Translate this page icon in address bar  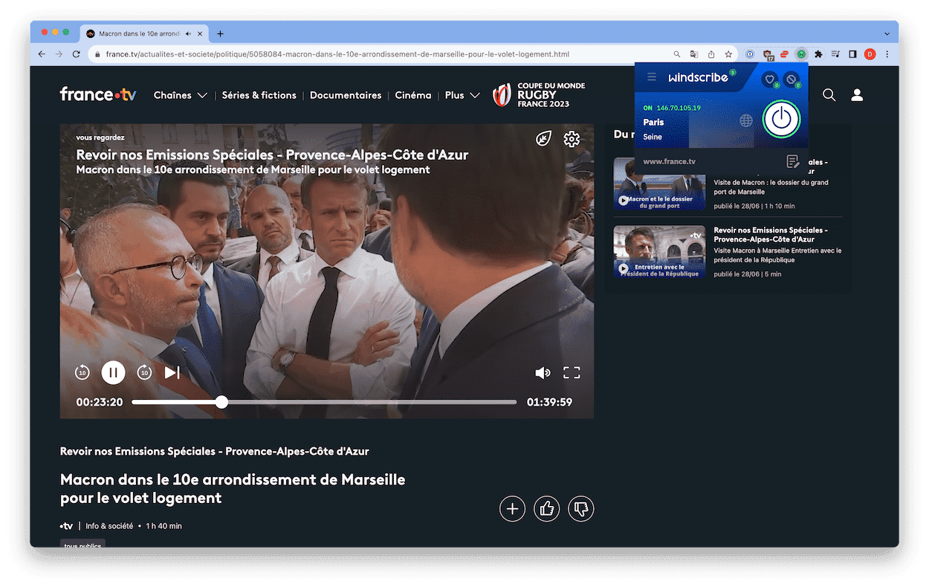coord(693,54)
